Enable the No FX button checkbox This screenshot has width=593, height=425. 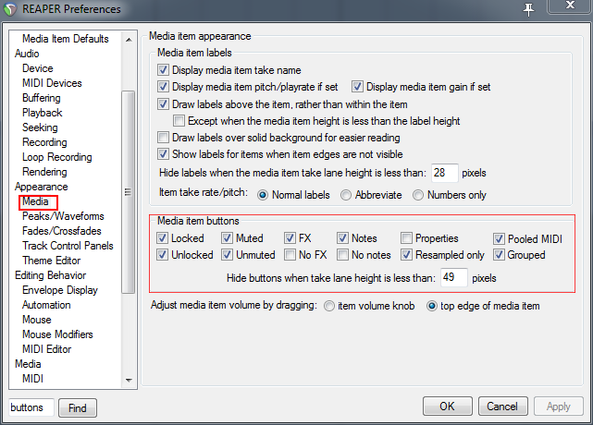(290, 255)
